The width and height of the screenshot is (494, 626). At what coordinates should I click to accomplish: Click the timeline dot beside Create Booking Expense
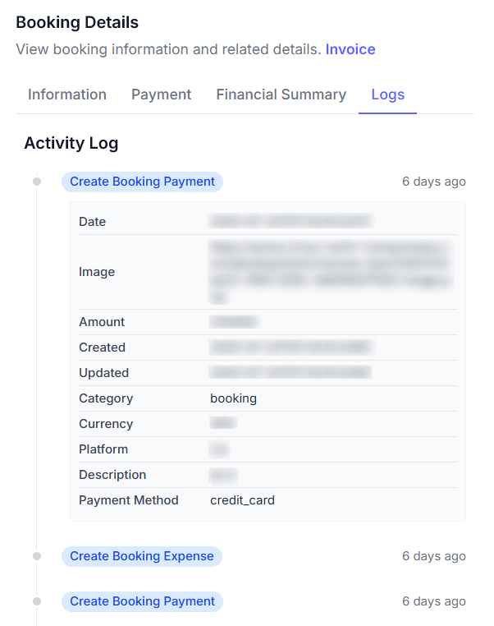point(37,556)
